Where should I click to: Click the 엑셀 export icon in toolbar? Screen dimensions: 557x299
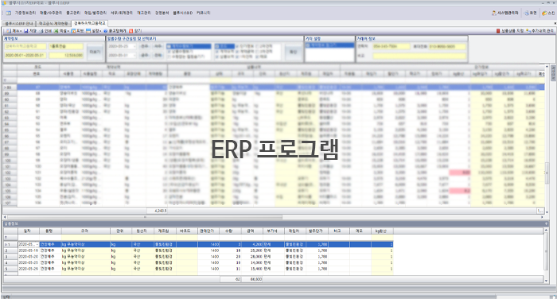(56, 31)
